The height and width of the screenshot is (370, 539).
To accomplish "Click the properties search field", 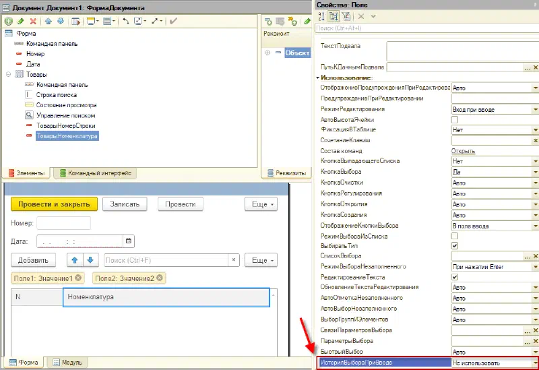I will click(426, 28).
